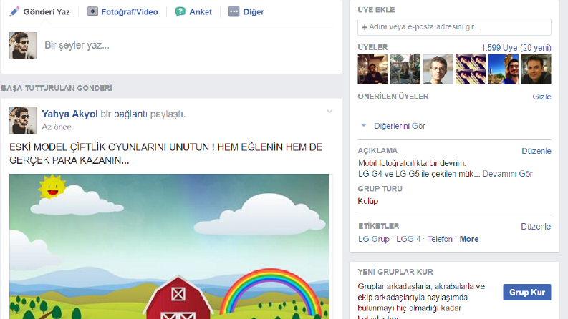Expand 'Diğerlerini Gör' suggested members
The width and height of the screenshot is (568, 319).
point(400,126)
